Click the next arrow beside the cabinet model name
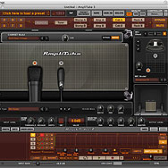The width and height of the screenshot is (168, 168). tap(46, 38)
